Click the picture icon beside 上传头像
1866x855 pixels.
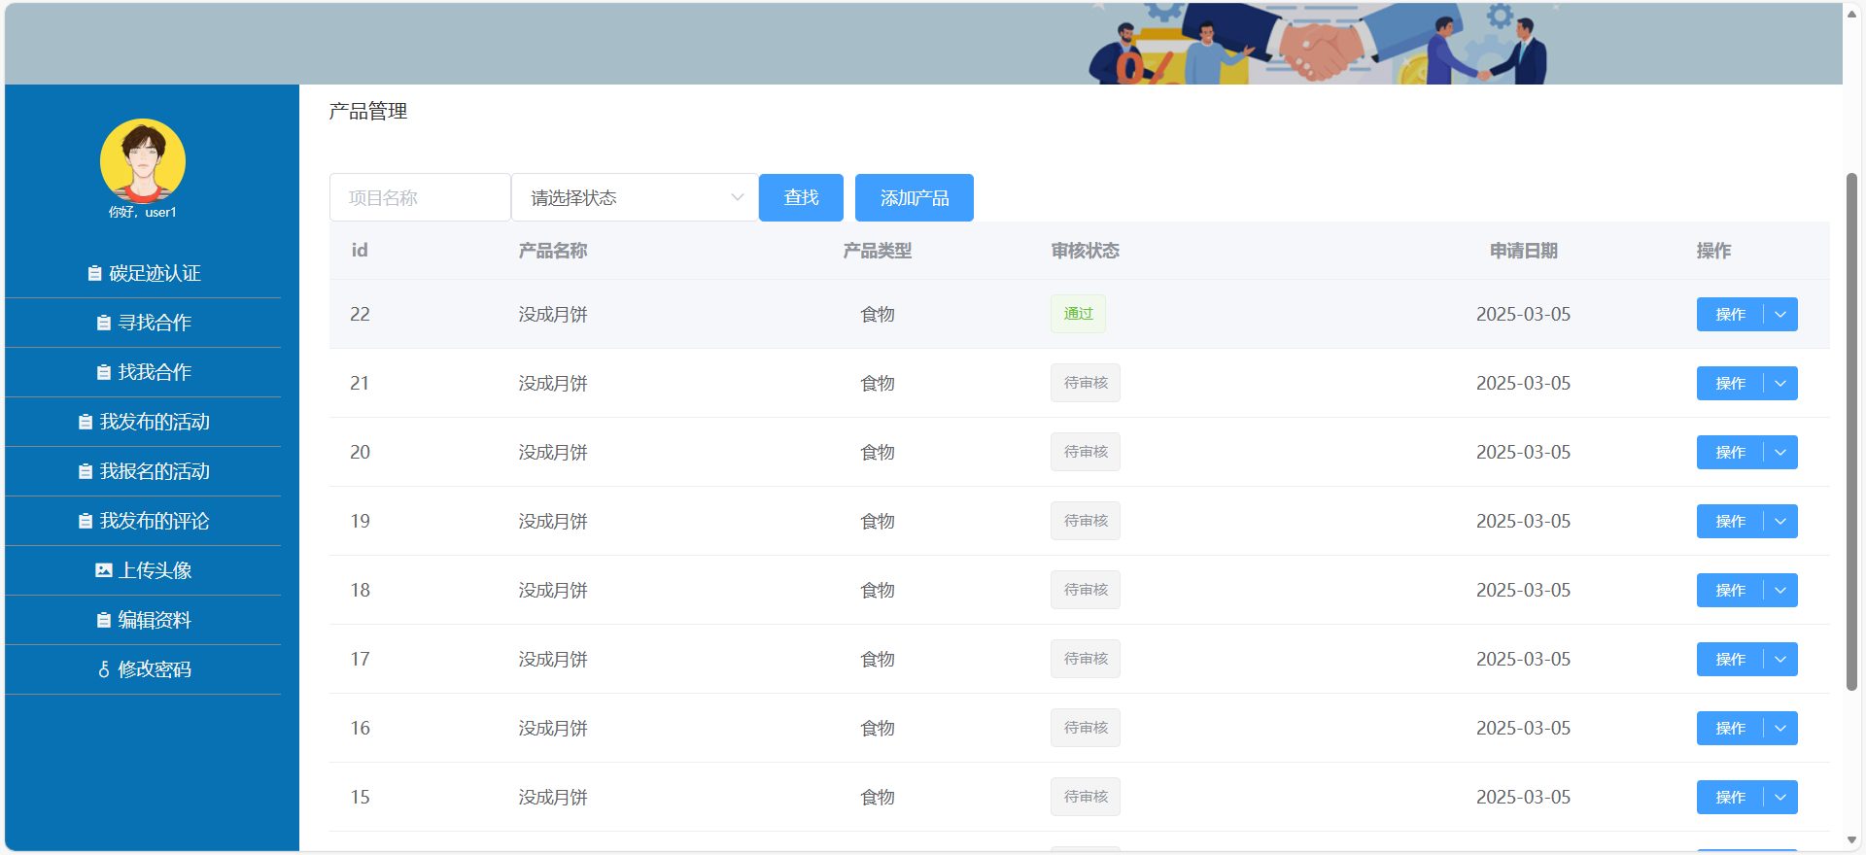click(104, 570)
